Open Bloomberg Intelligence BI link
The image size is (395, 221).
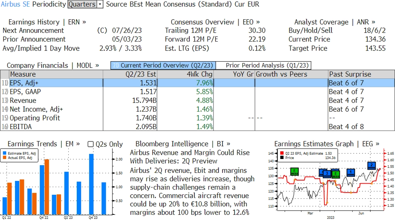tap(182, 144)
